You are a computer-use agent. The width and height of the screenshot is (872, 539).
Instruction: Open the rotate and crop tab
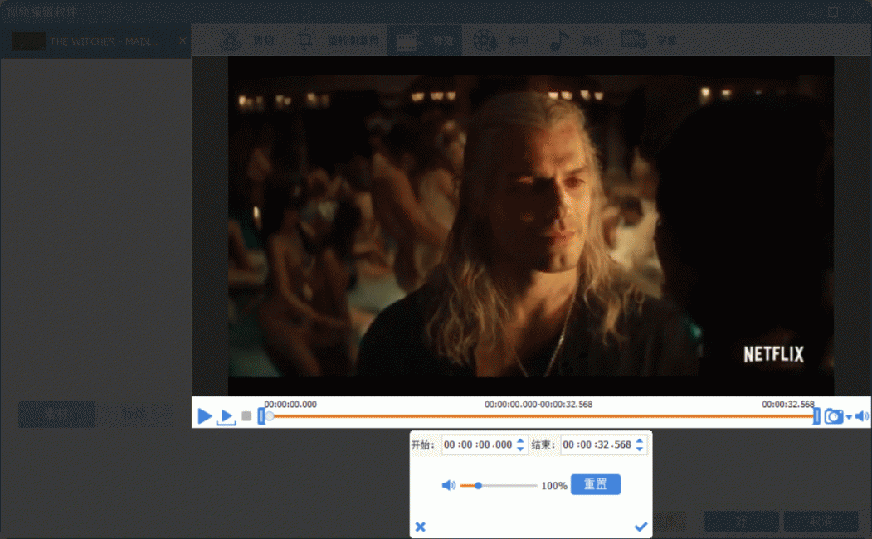(337, 41)
